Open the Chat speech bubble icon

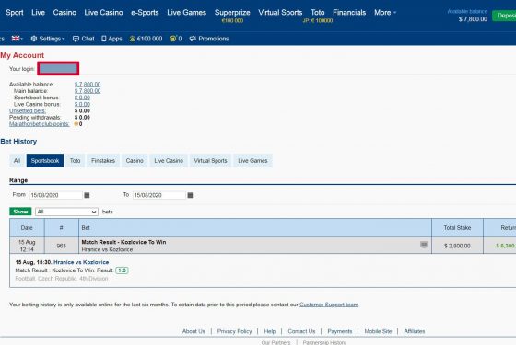point(76,39)
